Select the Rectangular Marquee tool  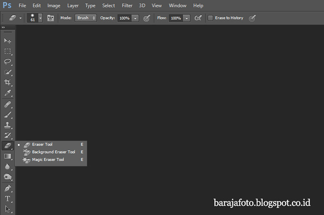click(x=8, y=51)
